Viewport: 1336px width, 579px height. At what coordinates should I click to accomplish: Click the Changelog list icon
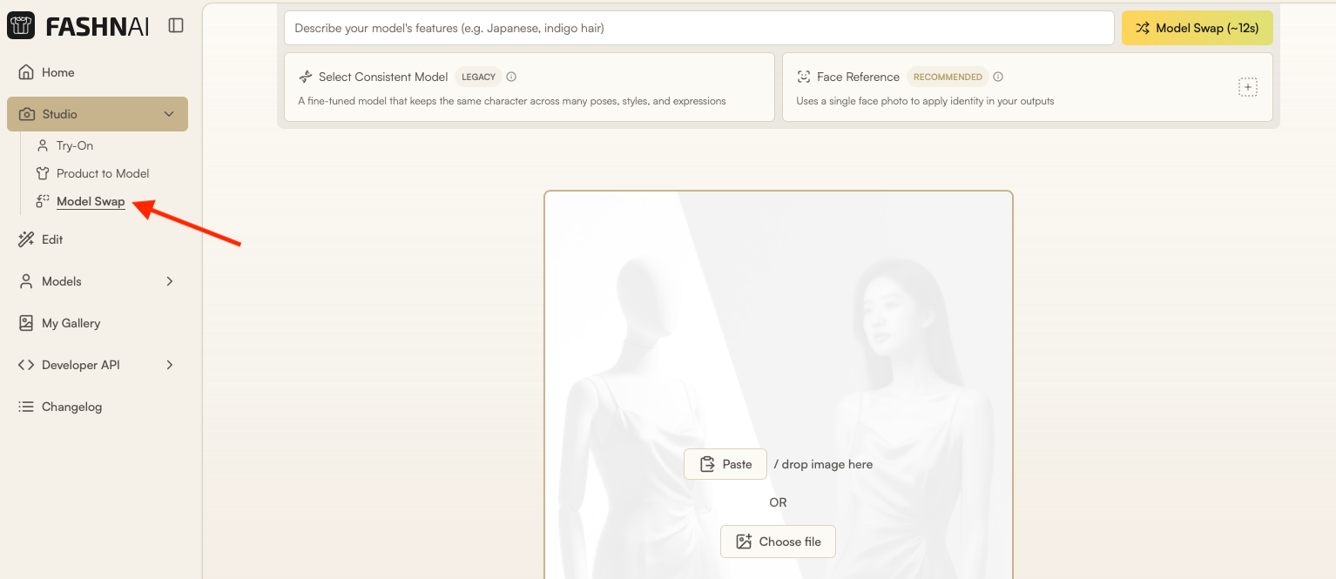point(26,407)
